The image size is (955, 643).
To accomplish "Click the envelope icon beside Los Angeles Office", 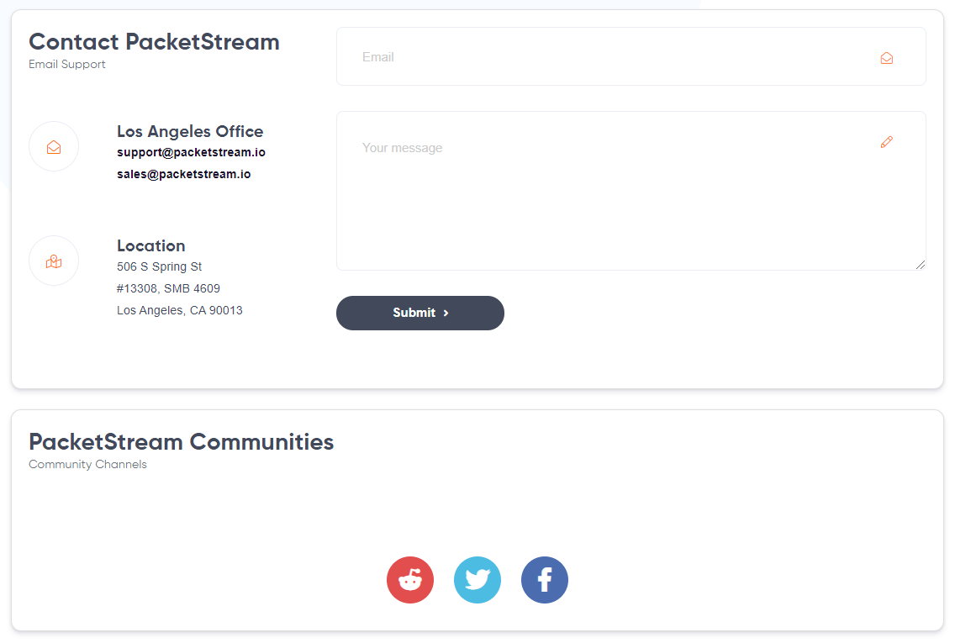I will [x=54, y=147].
